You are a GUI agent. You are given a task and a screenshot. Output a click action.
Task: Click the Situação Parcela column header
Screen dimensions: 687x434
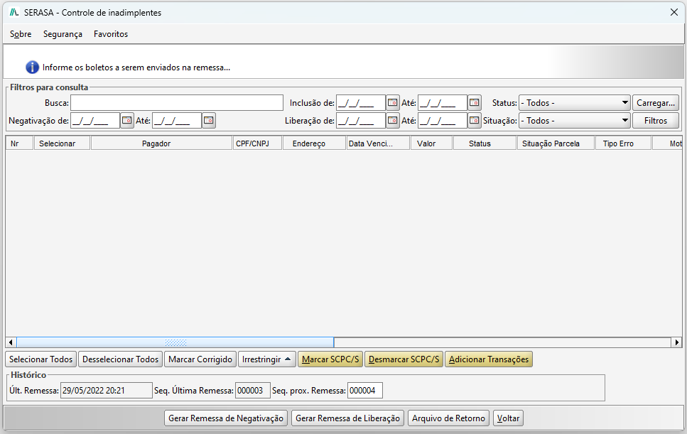556,143
